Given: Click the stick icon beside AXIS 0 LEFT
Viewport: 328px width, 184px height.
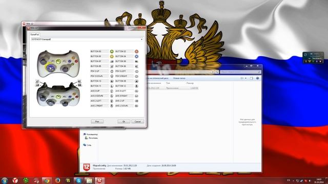Looking at the screenshot, I should tap(136, 91).
